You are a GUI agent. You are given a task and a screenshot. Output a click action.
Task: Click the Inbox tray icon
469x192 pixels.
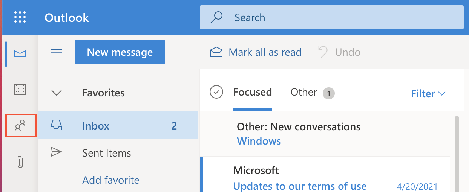click(x=56, y=125)
